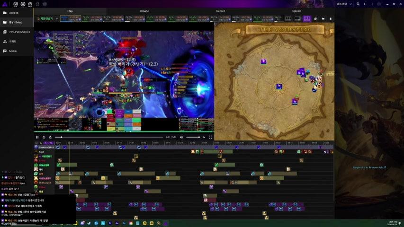Select the first game version icon in the top bar
Image resolution: width=404 pixels, height=227 pixels.
[16, 4]
